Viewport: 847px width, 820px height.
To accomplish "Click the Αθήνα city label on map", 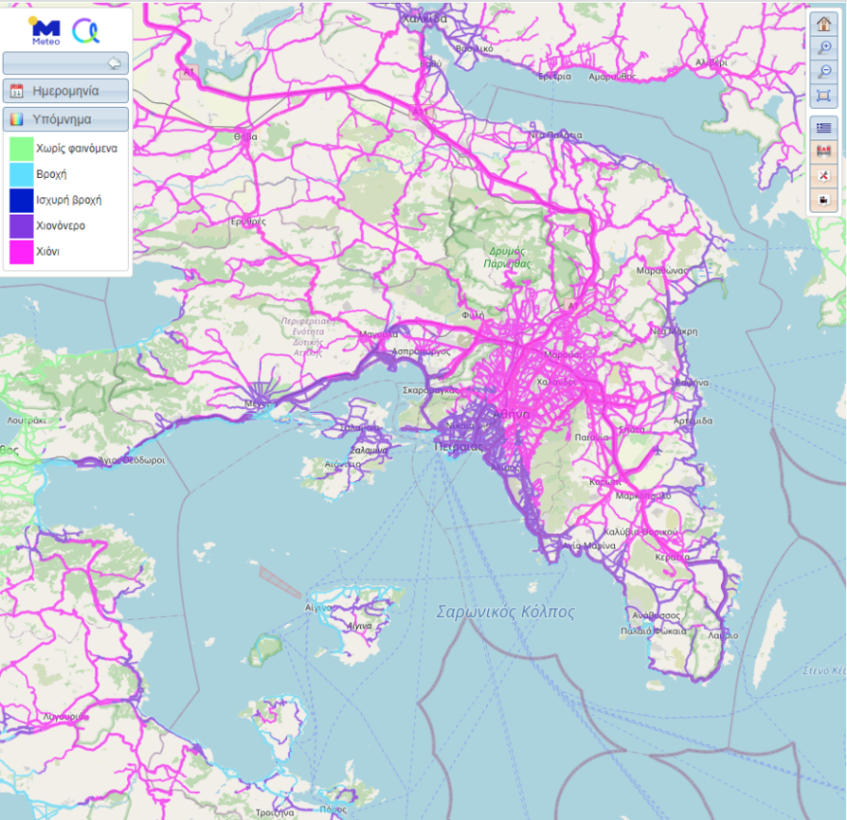I will (x=509, y=414).
